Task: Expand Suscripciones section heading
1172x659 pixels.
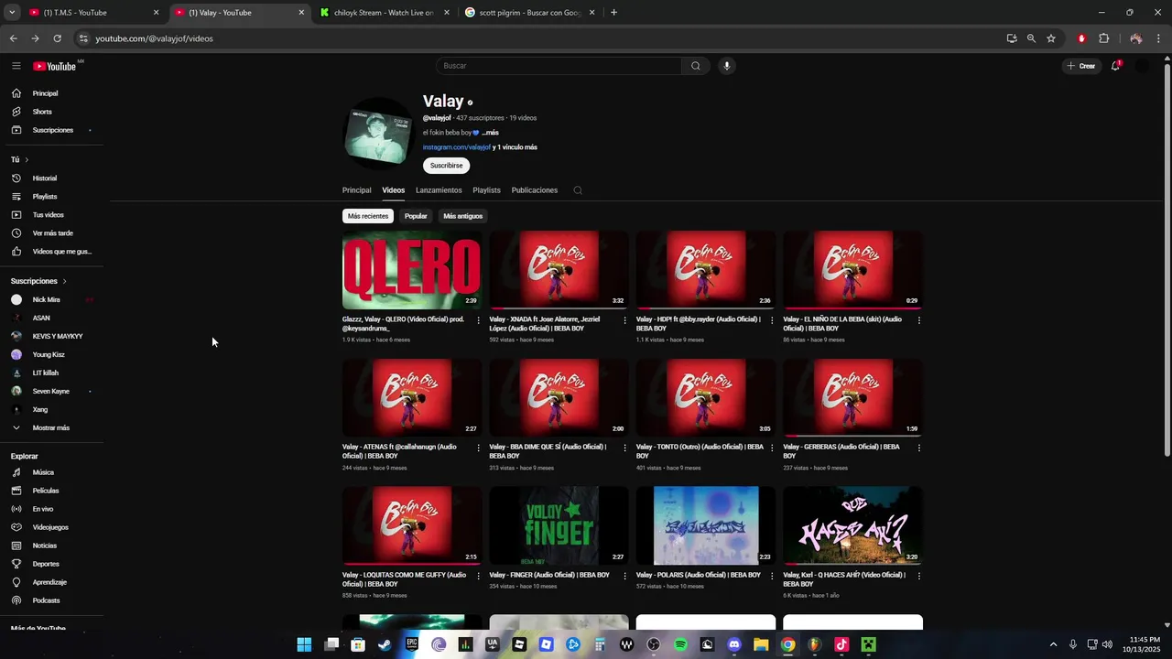Action: (38, 281)
